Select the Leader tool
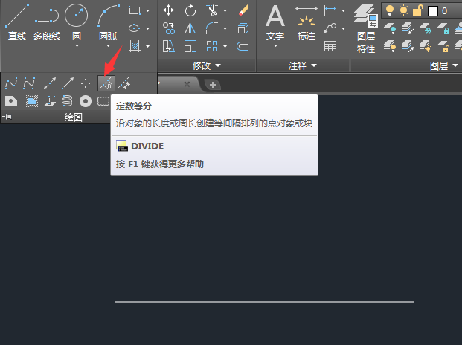462x345 pixels. [330, 28]
